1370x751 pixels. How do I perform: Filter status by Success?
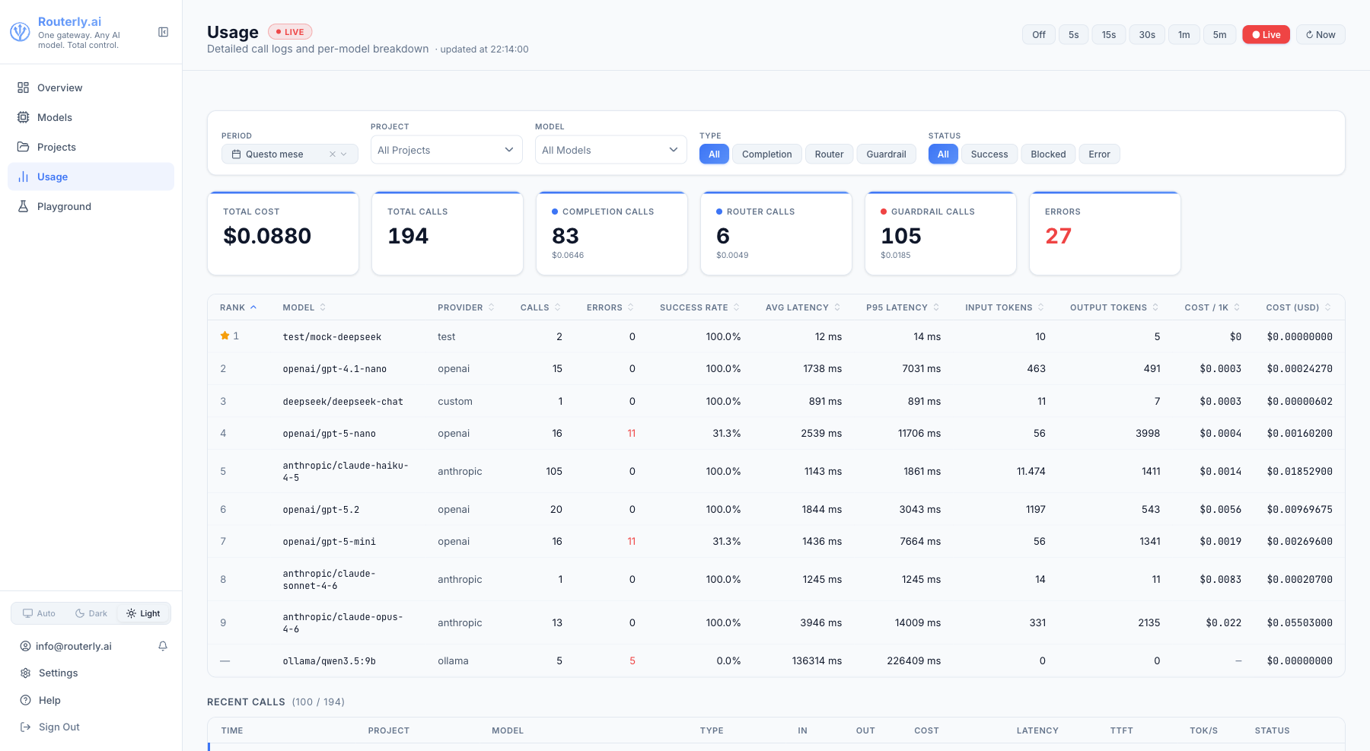pyautogui.click(x=989, y=154)
